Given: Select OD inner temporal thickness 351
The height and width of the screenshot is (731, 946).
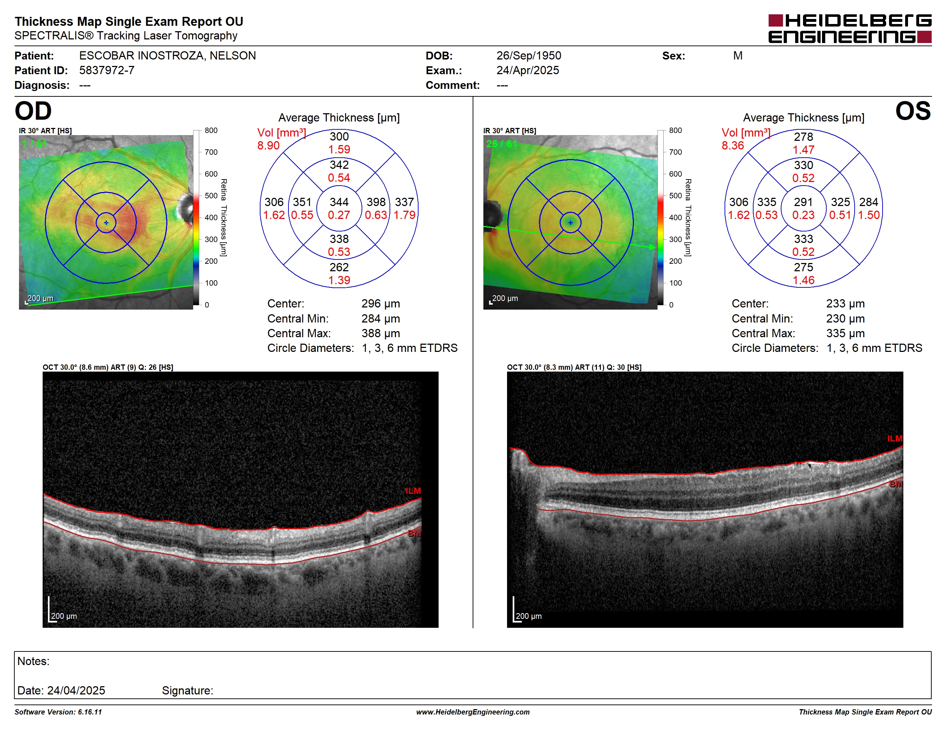Looking at the screenshot, I should click(x=302, y=202).
